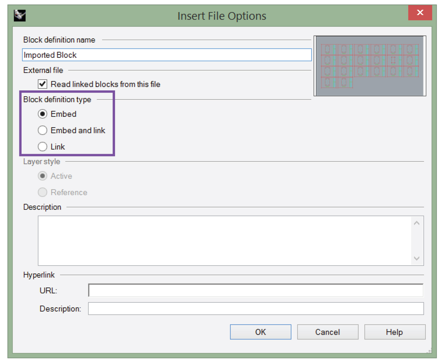Select the Embed radio button
Viewport: 444px width, 363px height.
tap(43, 114)
